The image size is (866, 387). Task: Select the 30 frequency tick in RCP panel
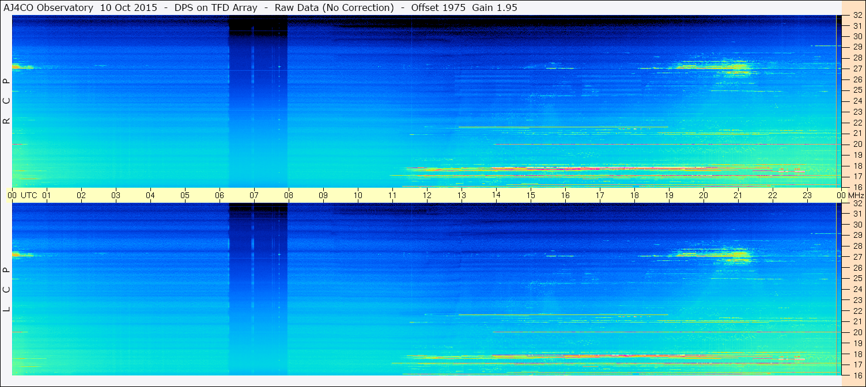click(x=857, y=36)
